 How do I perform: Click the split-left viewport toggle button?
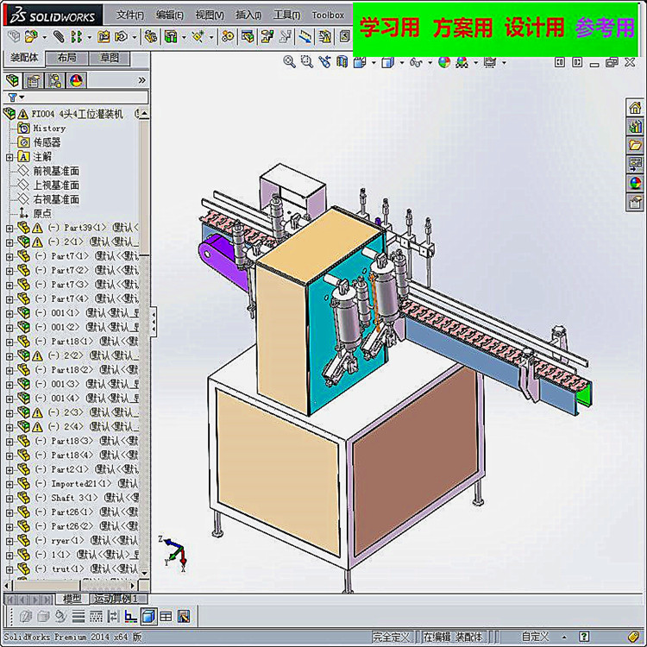coord(560,62)
